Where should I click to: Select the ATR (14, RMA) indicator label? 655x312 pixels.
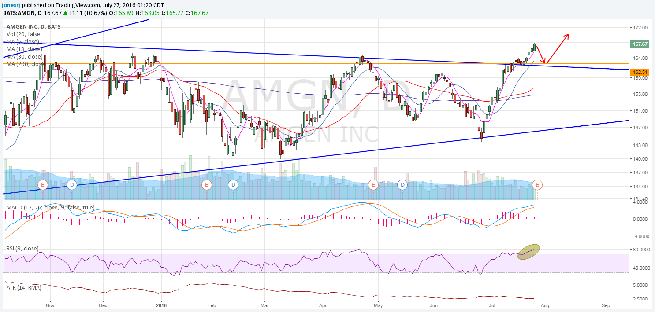[x=25, y=288]
